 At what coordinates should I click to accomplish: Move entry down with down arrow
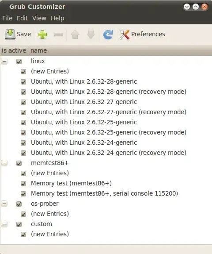[x=91, y=35]
